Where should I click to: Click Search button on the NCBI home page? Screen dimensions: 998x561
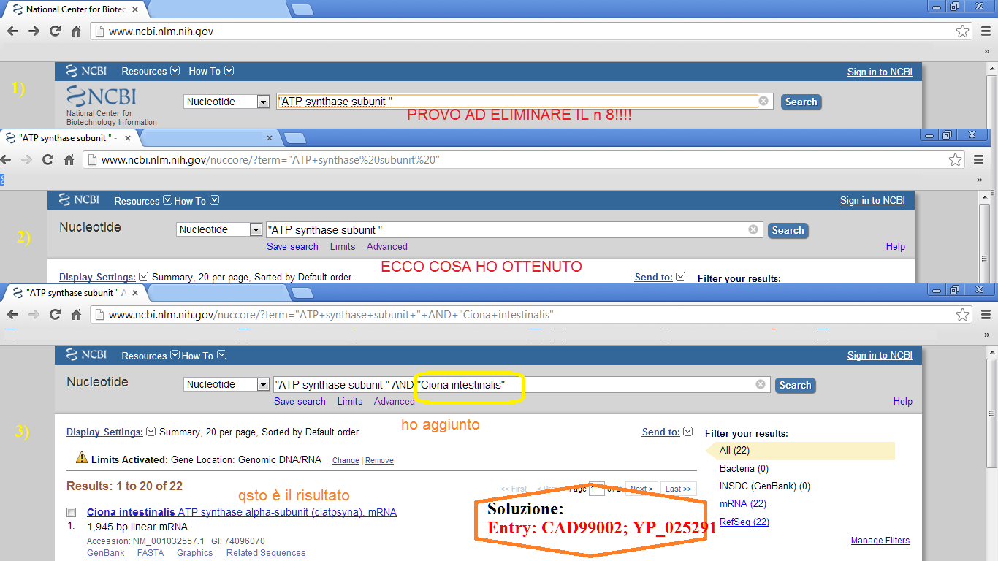[801, 102]
